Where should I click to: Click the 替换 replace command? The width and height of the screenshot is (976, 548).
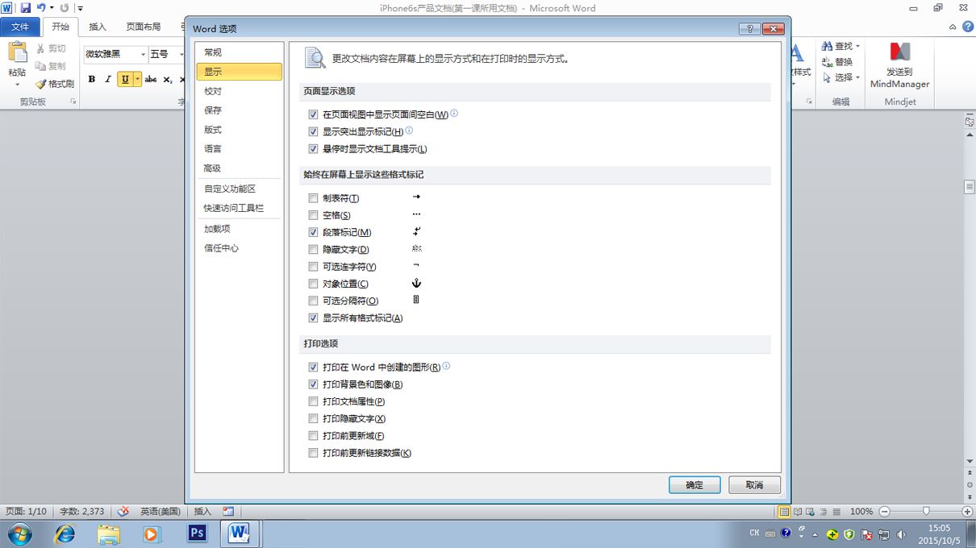click(x=837, y=62)
